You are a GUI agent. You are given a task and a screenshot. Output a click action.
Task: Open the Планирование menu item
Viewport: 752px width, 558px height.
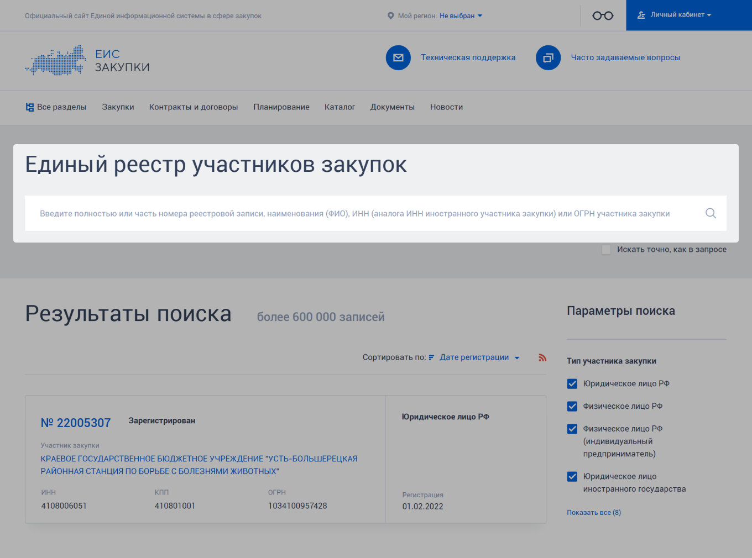pyautogui.click(x=281, y=107)
